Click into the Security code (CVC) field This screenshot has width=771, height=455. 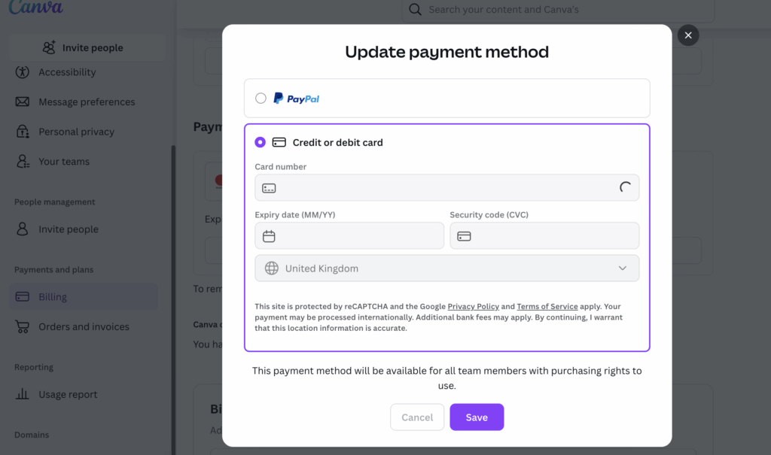coord(553,236)
